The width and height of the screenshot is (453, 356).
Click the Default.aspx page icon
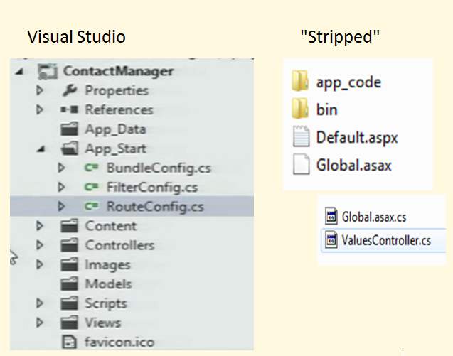(301, 137)
